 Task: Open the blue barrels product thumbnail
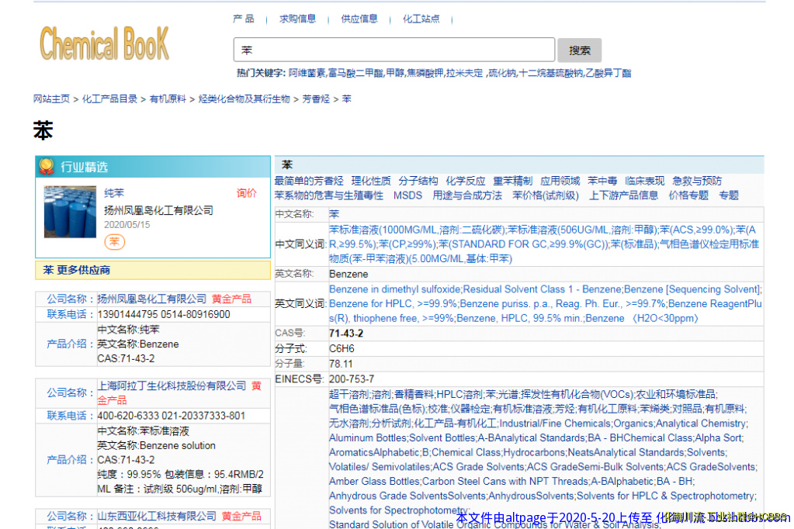click(70, 211)
